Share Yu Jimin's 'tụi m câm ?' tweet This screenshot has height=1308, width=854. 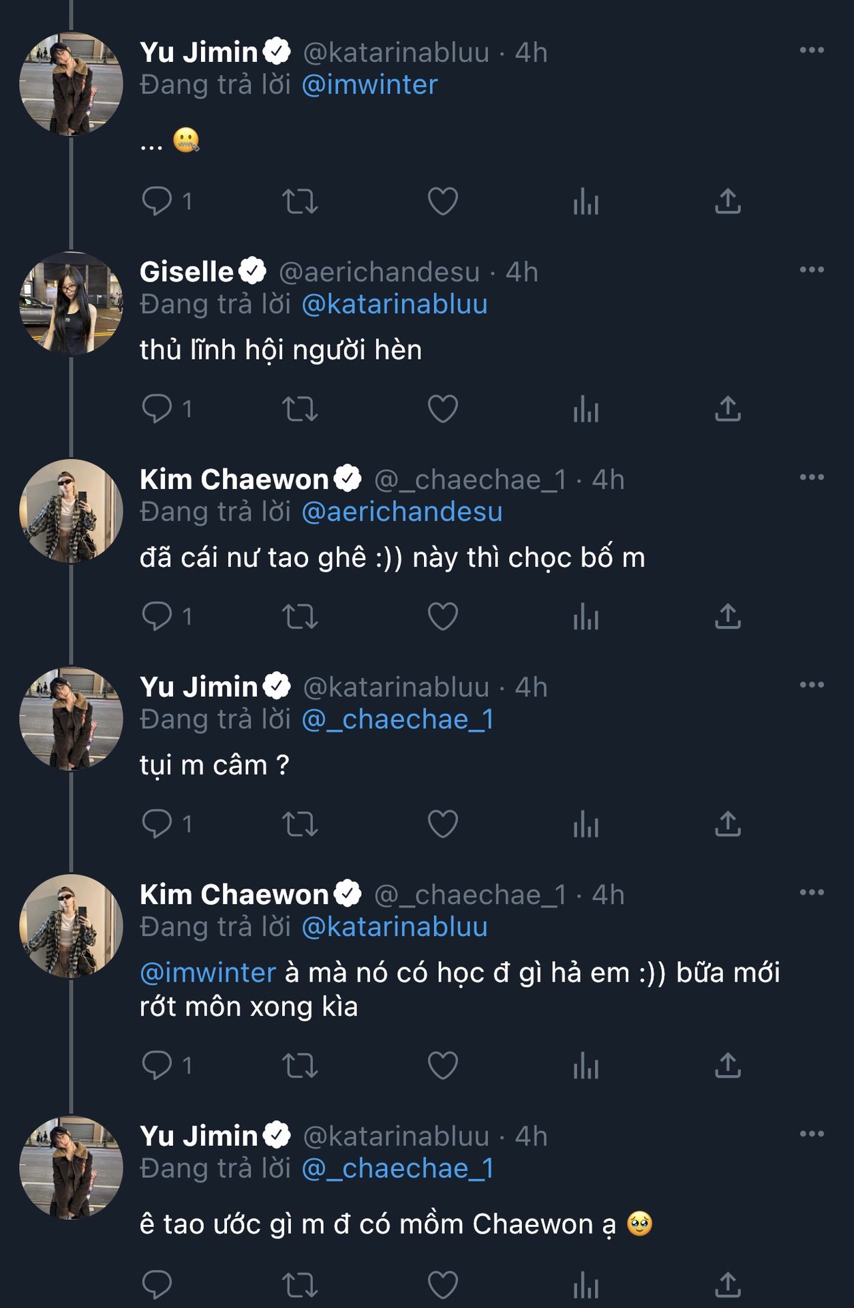tap(727, 824)
